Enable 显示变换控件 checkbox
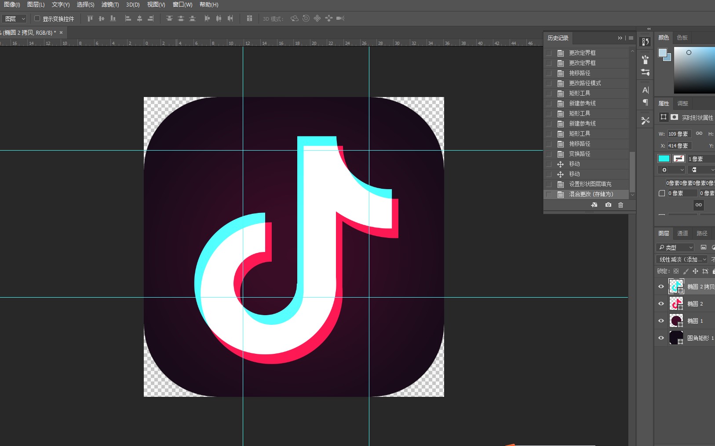This screenshot has width=715, height=446. 37,18
